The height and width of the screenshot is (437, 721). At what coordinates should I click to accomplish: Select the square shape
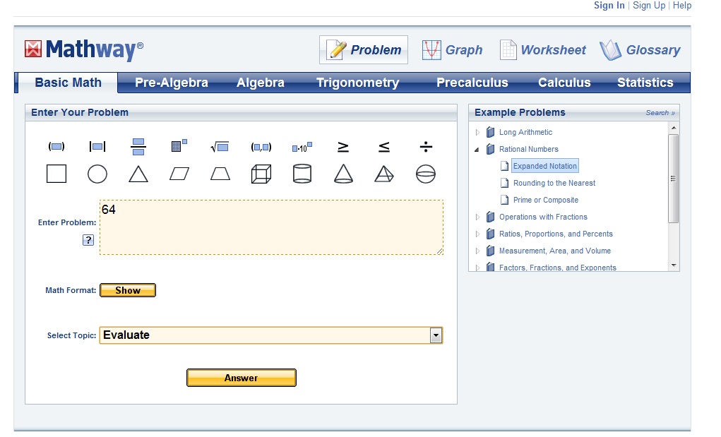point(56,174)
